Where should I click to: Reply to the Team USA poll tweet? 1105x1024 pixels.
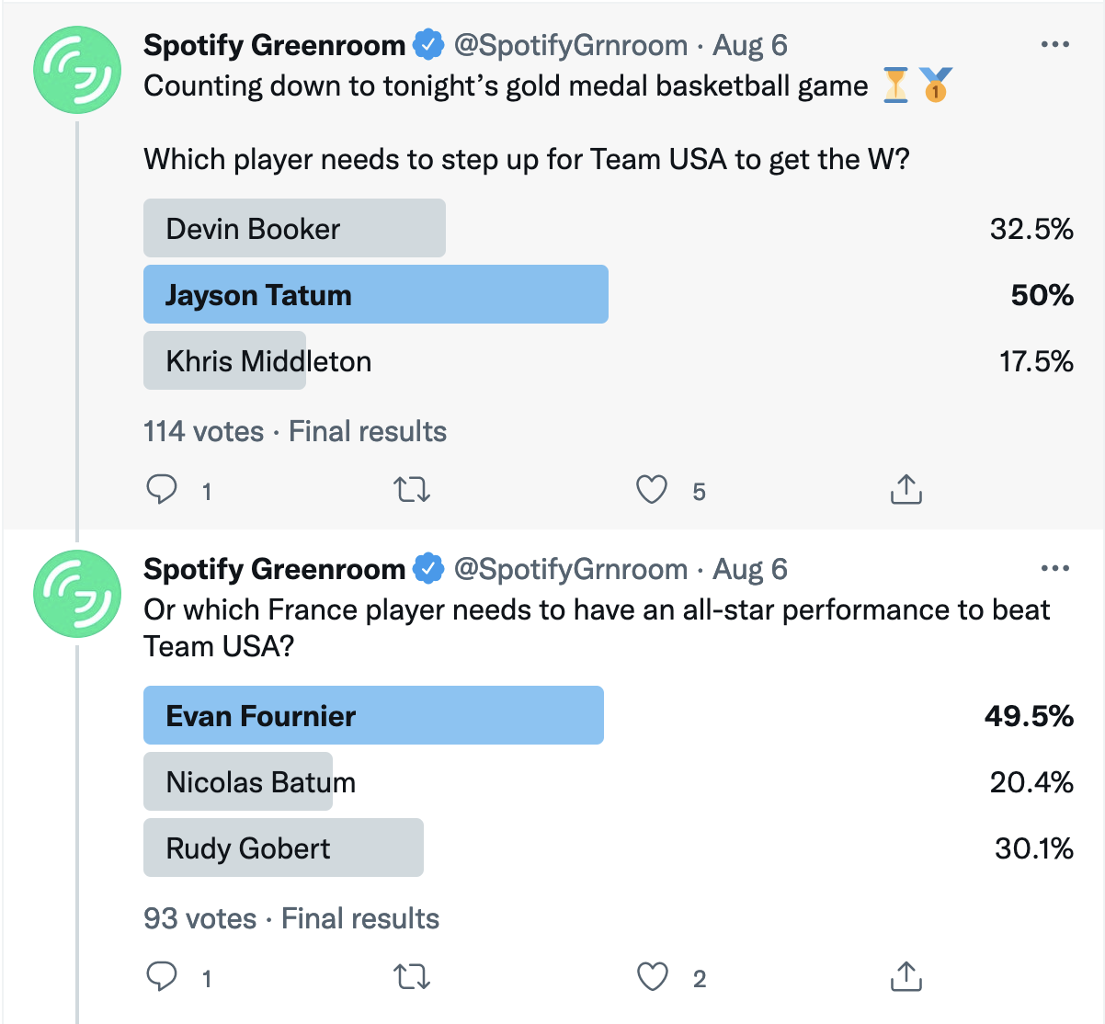tap(162, 489)
